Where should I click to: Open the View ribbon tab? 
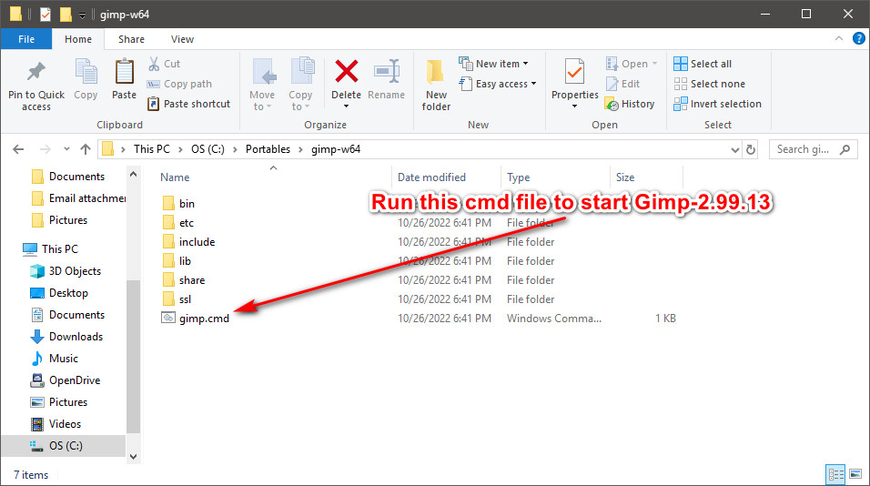[182, 39]
